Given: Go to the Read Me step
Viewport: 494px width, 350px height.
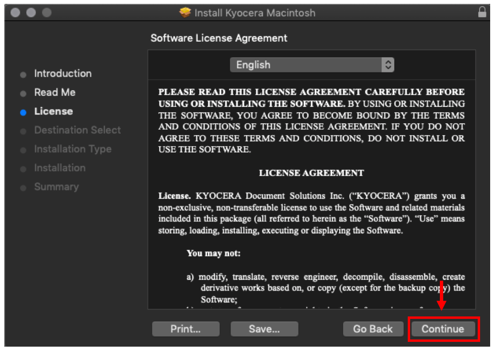Looking at the screenshot, I should (55, 93).
